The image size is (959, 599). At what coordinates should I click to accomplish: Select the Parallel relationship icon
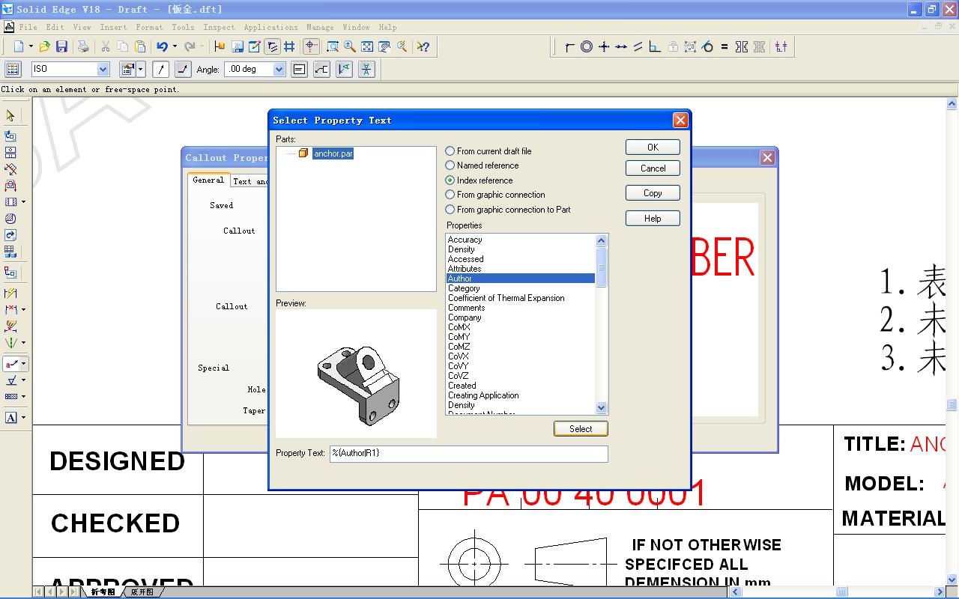[638, 46]
